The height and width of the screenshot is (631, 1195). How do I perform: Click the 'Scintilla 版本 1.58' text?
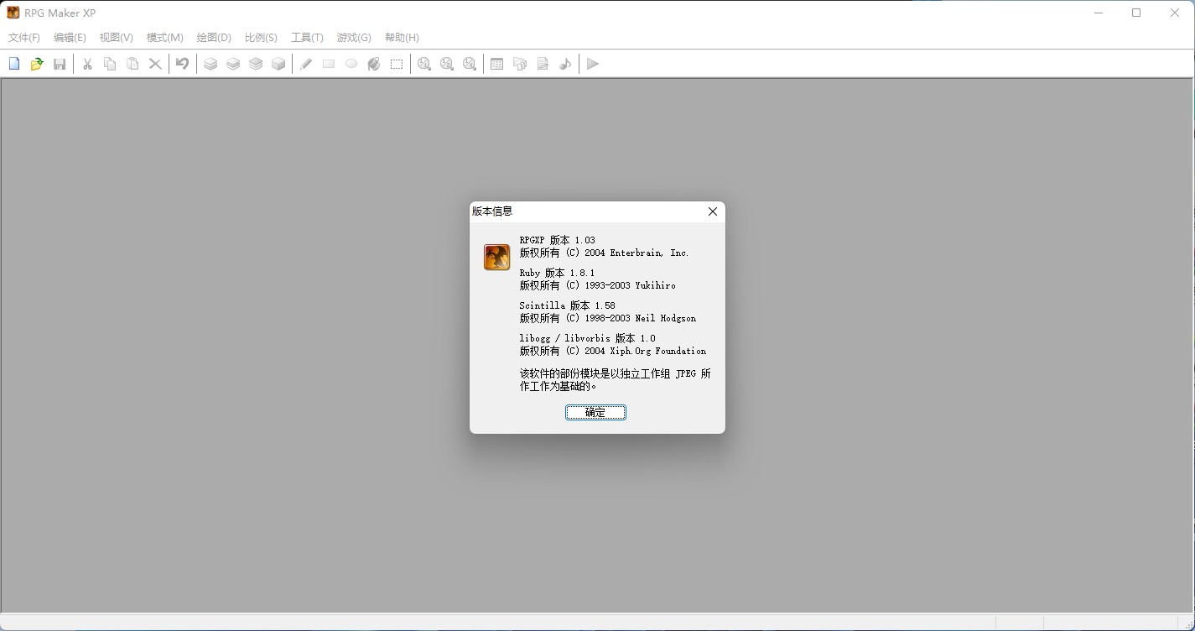coord(567,305)
